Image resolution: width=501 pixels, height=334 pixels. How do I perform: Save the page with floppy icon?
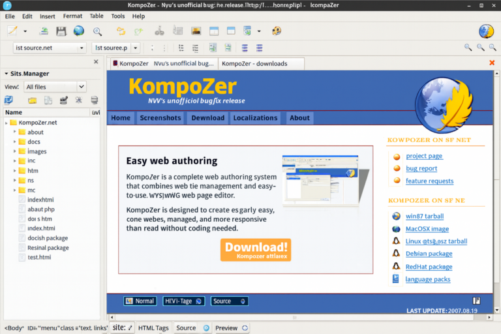tap(61, 31)
